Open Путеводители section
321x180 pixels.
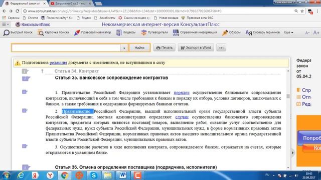click(x=154, y=32)
